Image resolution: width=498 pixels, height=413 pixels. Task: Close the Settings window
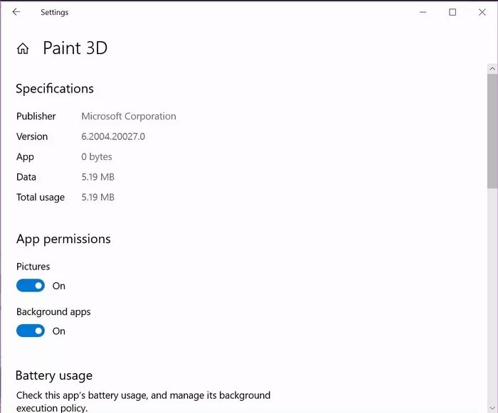(482, 12)
